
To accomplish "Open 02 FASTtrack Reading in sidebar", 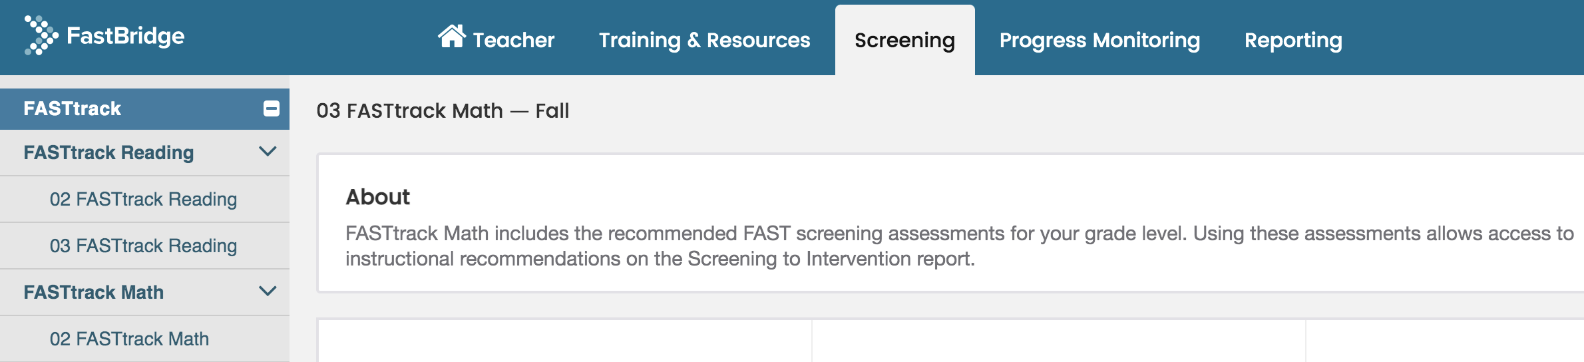I will (144, 199).
